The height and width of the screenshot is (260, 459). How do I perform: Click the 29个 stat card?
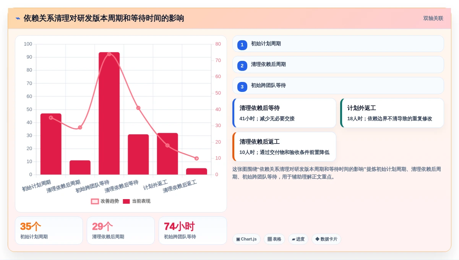coord(121,231)
